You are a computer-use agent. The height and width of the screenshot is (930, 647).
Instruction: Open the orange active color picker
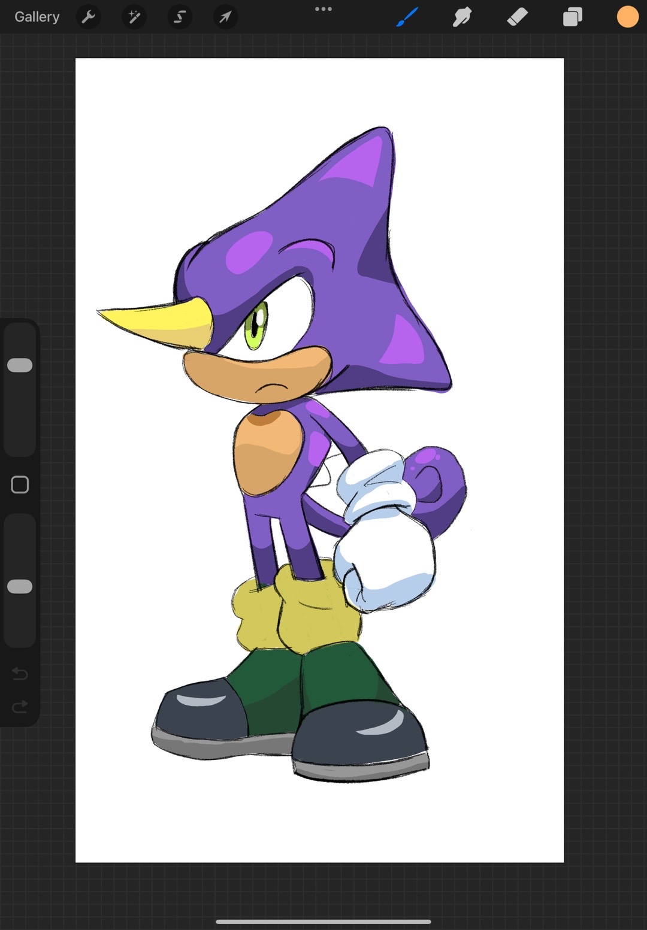[628, 17]
